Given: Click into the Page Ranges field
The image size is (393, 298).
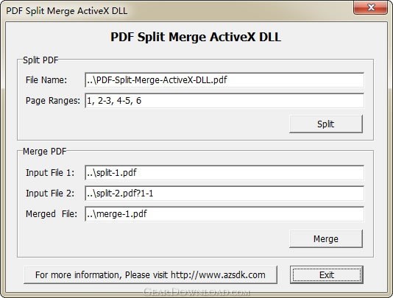Looking at the screenshot, I should click(224, 101).
